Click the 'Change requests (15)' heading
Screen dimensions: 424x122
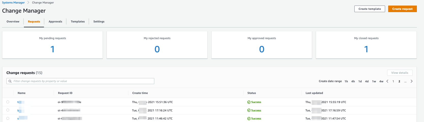coord(24,73)
